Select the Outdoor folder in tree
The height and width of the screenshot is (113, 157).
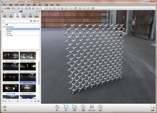coord(9,31)
